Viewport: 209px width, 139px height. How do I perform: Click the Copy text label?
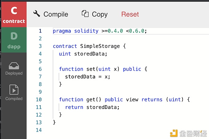click(x=100, y=14)
